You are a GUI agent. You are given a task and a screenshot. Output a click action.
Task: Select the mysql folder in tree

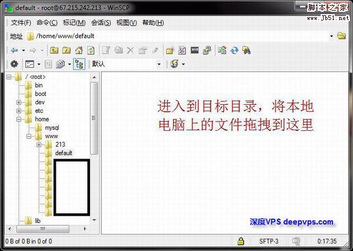click(52, 128)
